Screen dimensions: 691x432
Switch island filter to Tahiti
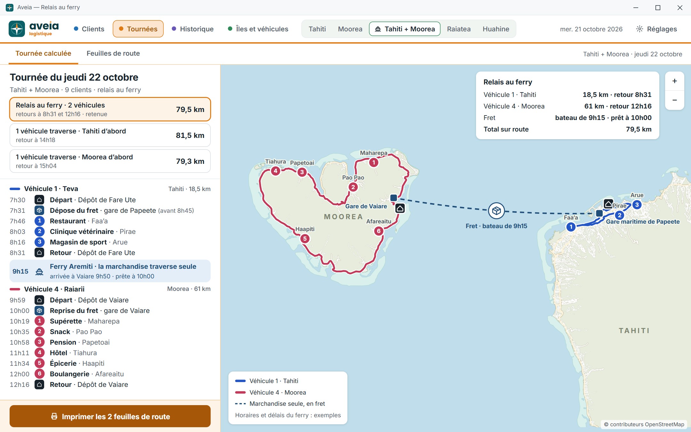(317, 29)
